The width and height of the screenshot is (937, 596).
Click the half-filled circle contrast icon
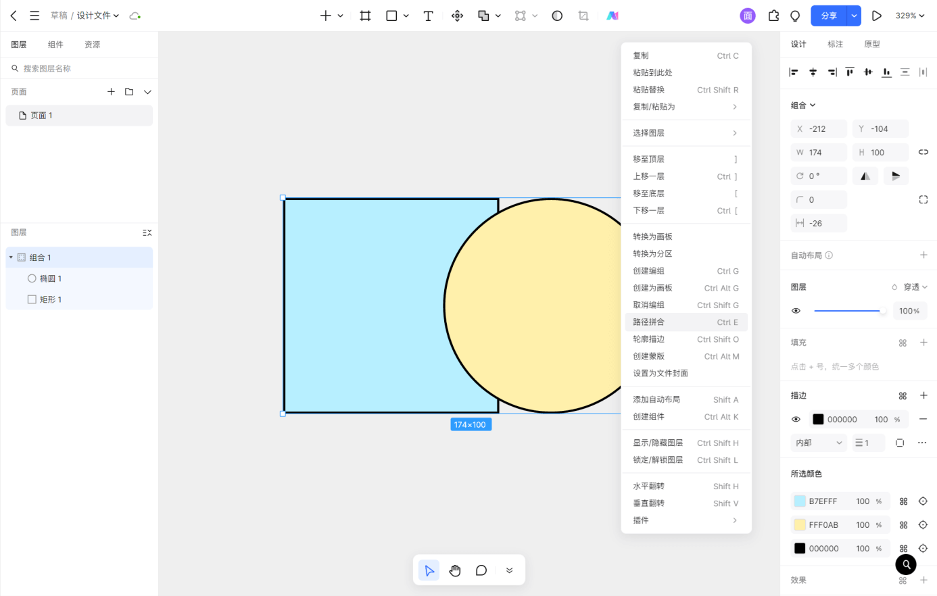(x=557, y=16)
